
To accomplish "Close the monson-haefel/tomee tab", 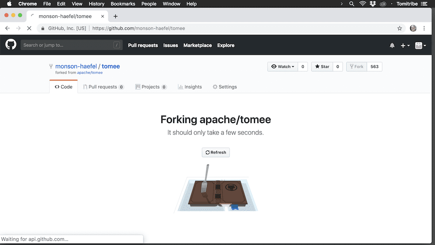I will (103, 17).
